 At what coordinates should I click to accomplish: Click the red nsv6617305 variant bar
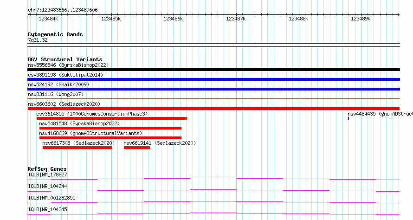(x=77, y=148)
